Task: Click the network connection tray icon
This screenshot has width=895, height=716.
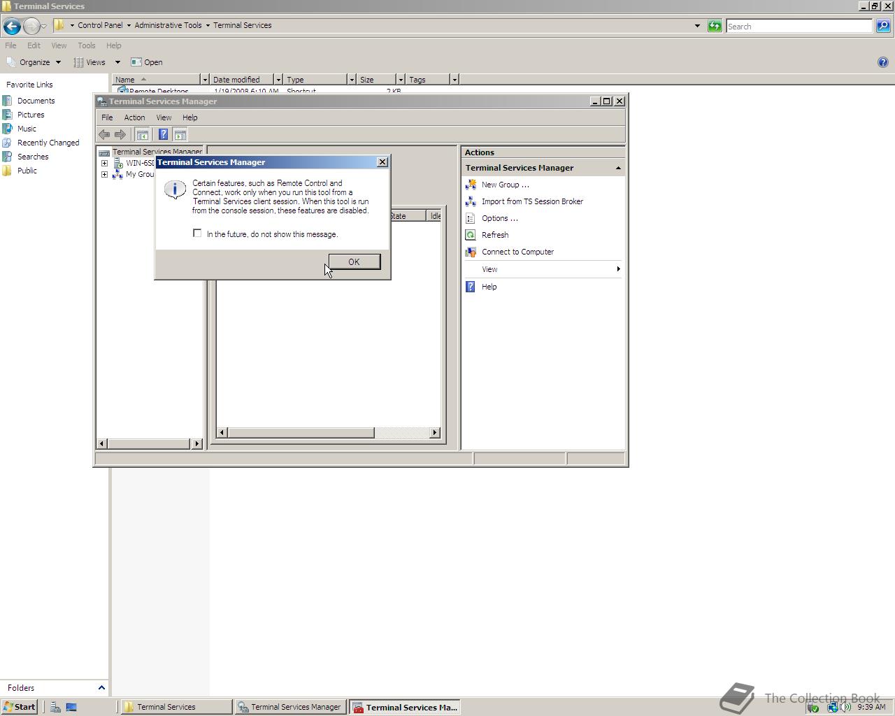Action: tap(832, 707)
